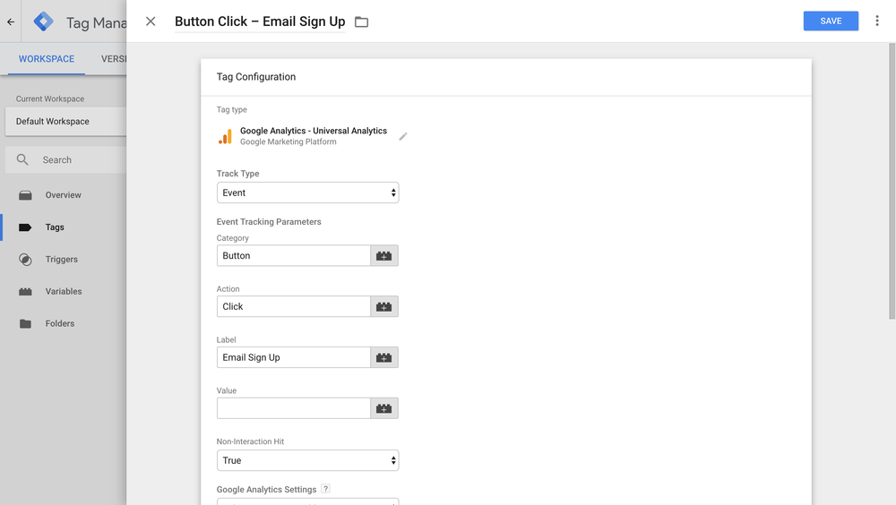Click the search magnifier icon

[22, 159]
